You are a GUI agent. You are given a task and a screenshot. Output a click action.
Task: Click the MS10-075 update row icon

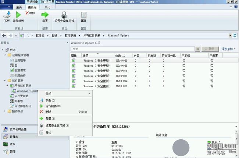point(74,71)
